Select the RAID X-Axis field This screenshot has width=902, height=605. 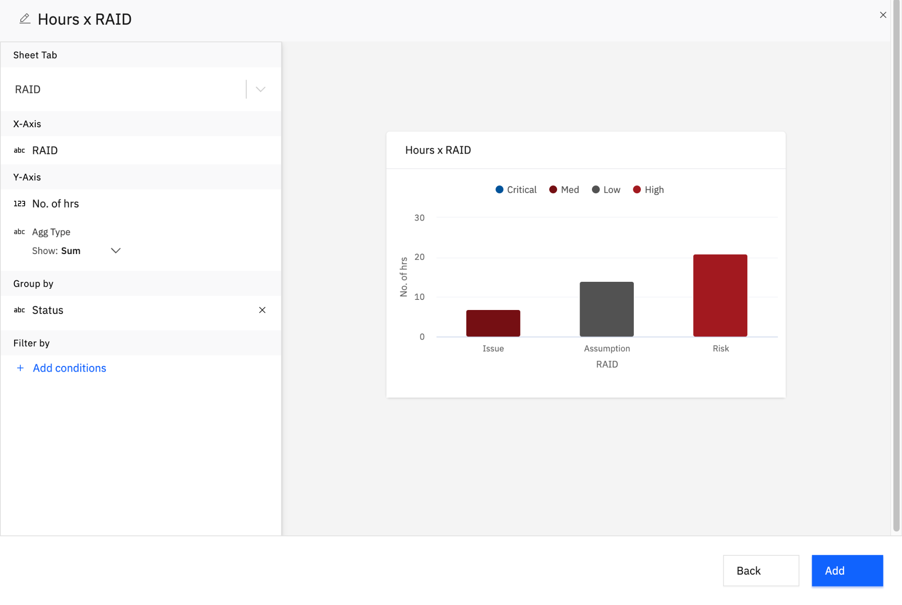45,151
